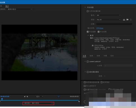Screen dimensions: 136x108
Task: Click the blue playhead on preview timeline
Action: click(2, 99)
